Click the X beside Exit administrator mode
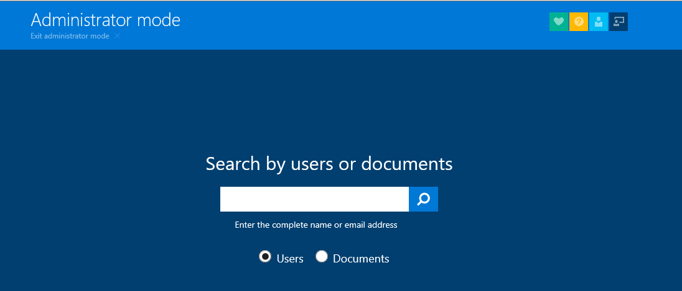 [x=117, y=36]
